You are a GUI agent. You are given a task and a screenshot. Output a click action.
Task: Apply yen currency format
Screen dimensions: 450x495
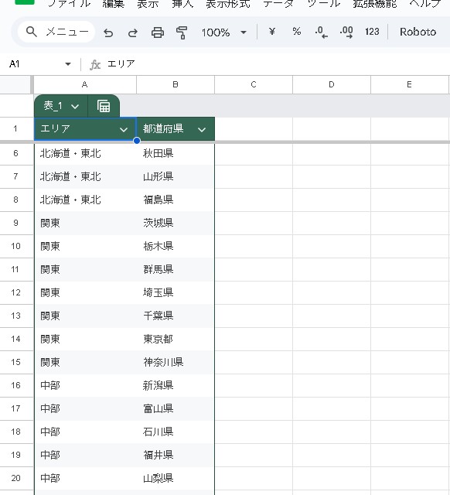coord(272,32)
